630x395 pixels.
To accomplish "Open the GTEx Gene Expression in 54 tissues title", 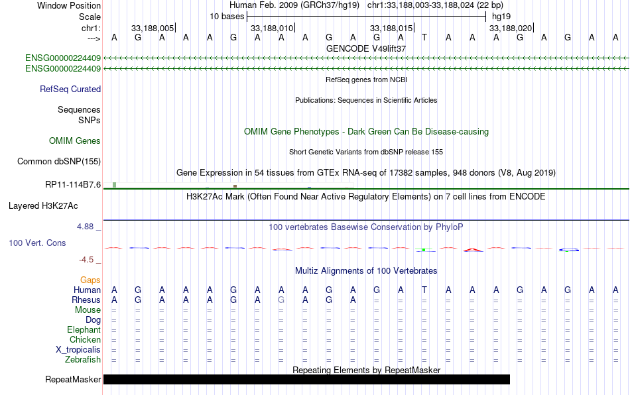I will point(366,172).
